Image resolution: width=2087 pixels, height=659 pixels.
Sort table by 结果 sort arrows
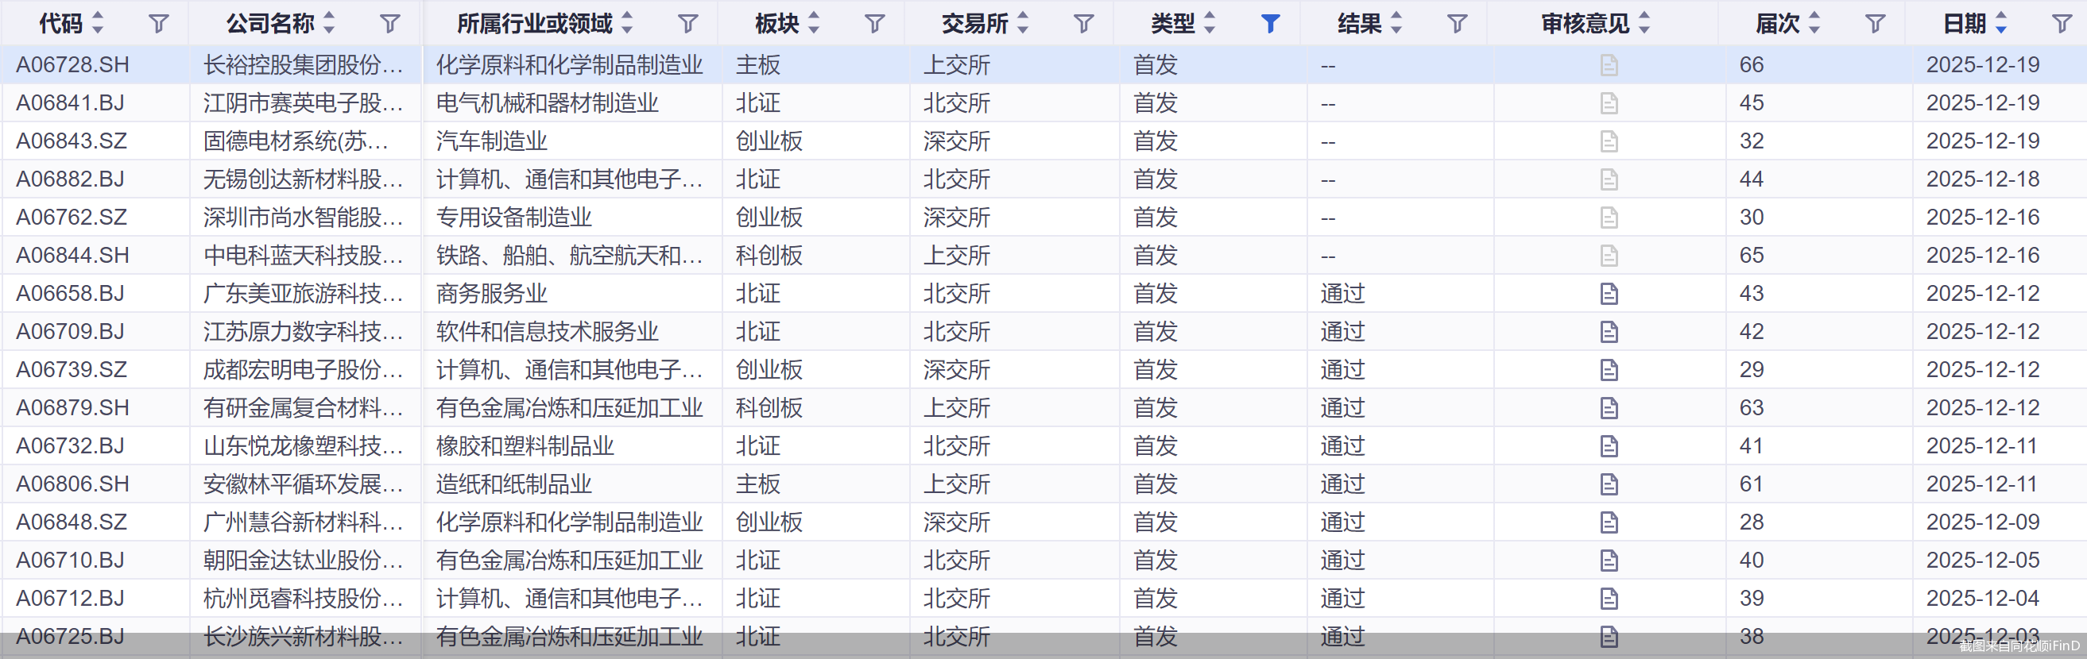1396,24
